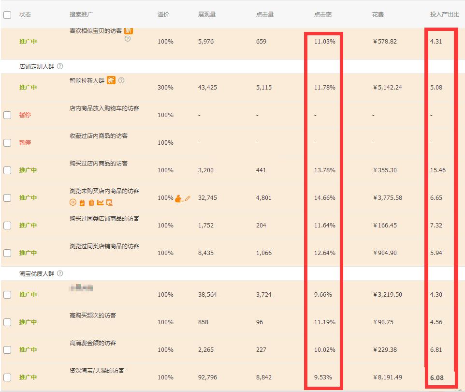
Task: Click the 新 badge next to 喜欢相似宝贝的访客
Action: 128,30
